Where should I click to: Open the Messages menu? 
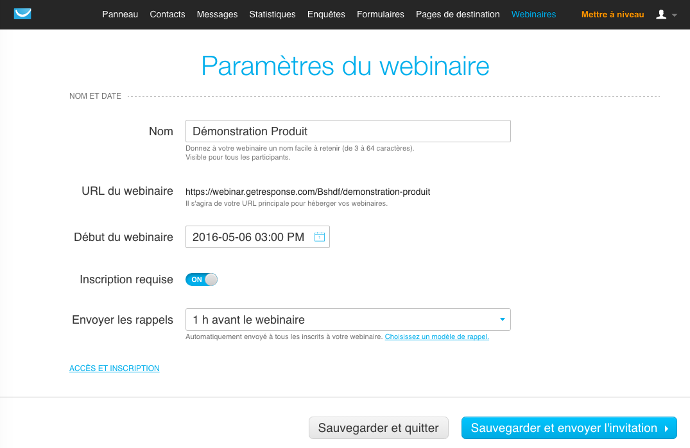point(217,15)
